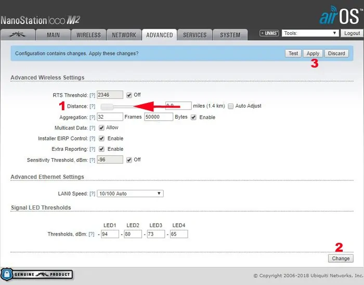The width and height of the screenshot is (364, 285).
Task: Open help for LAN0 Speed
Action: [x=93, y=193]
